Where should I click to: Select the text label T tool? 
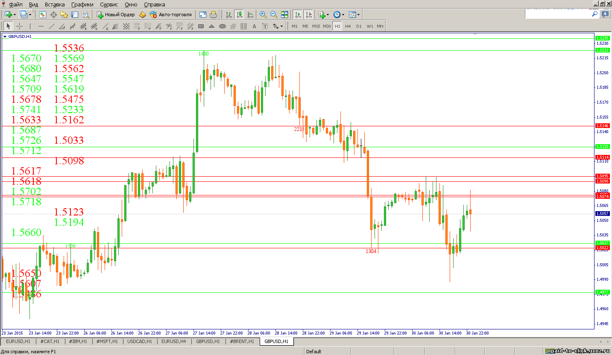pos(265,26)
